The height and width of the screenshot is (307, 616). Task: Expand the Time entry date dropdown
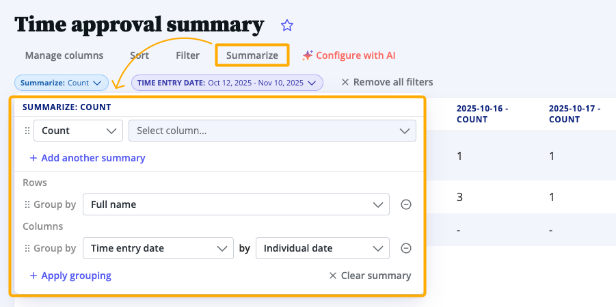click(158, 248)
